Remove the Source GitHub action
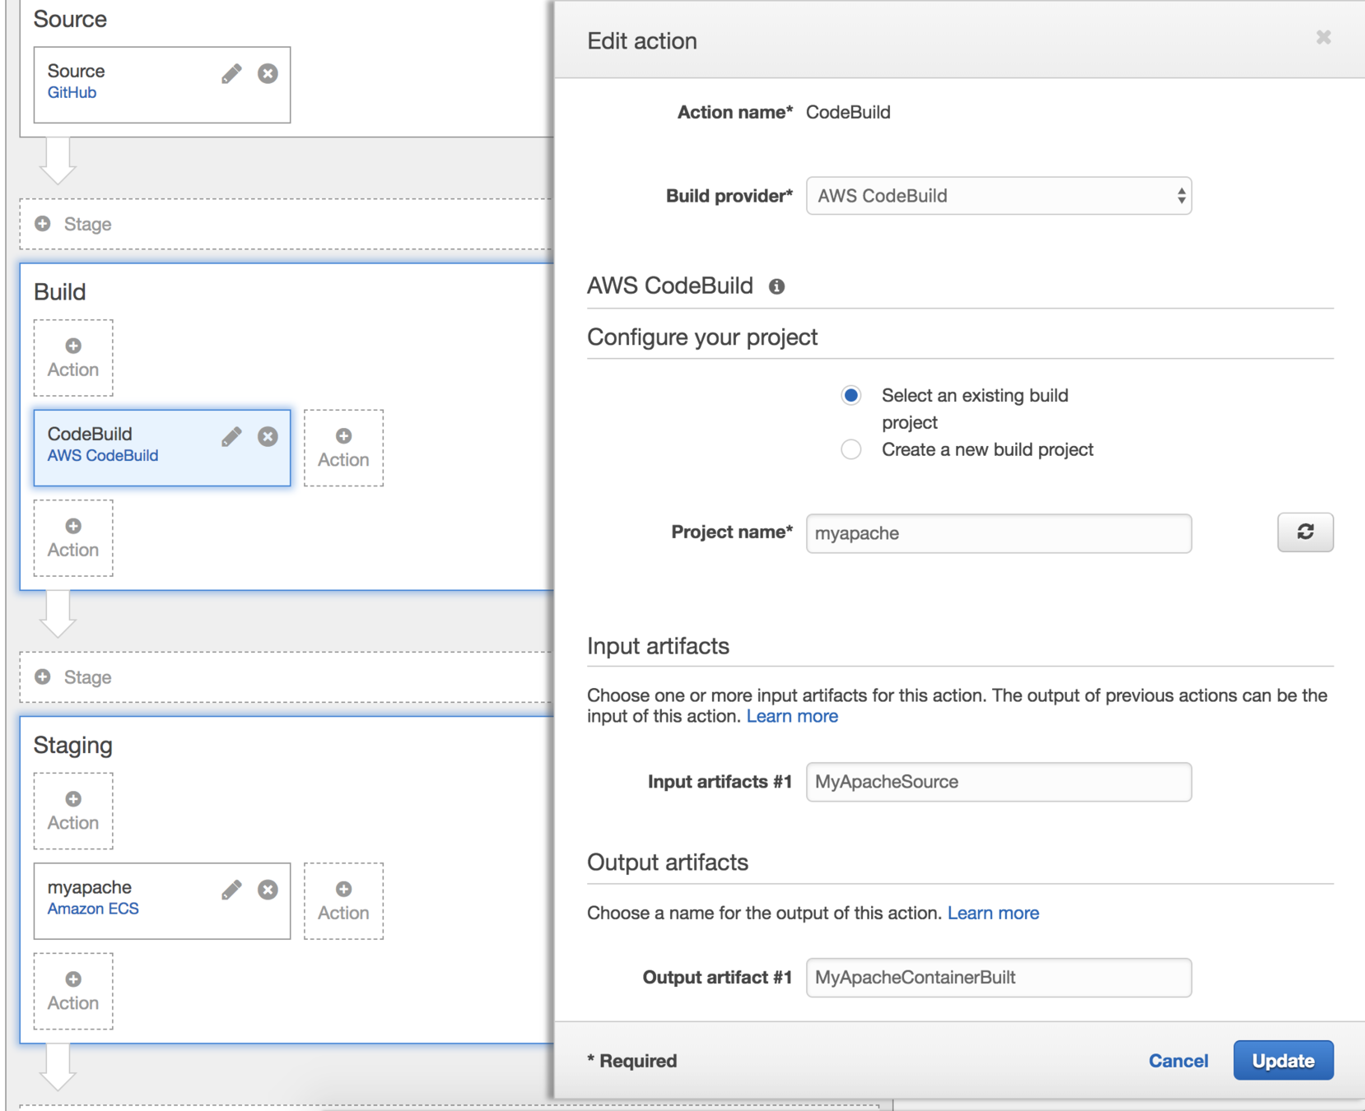The height and width of the screenshot is (1111, 1365). [x=268, y=74]
